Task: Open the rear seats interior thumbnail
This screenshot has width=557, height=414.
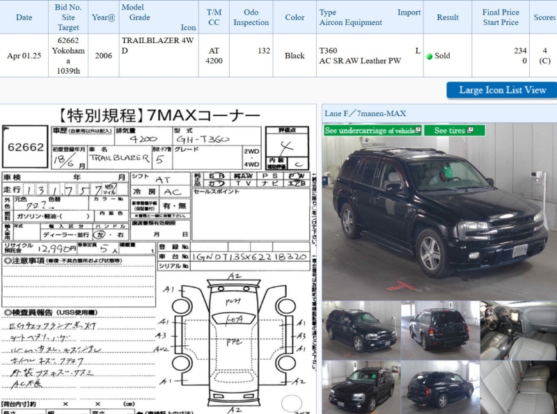Action: point(518,387)
